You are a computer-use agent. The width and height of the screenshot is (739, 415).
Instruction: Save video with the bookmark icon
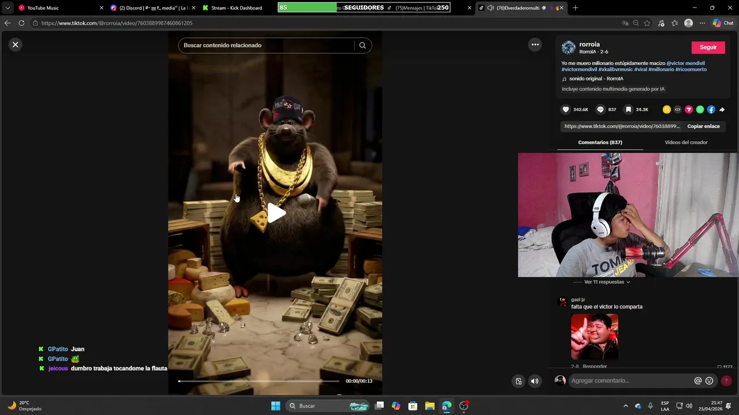628,110
